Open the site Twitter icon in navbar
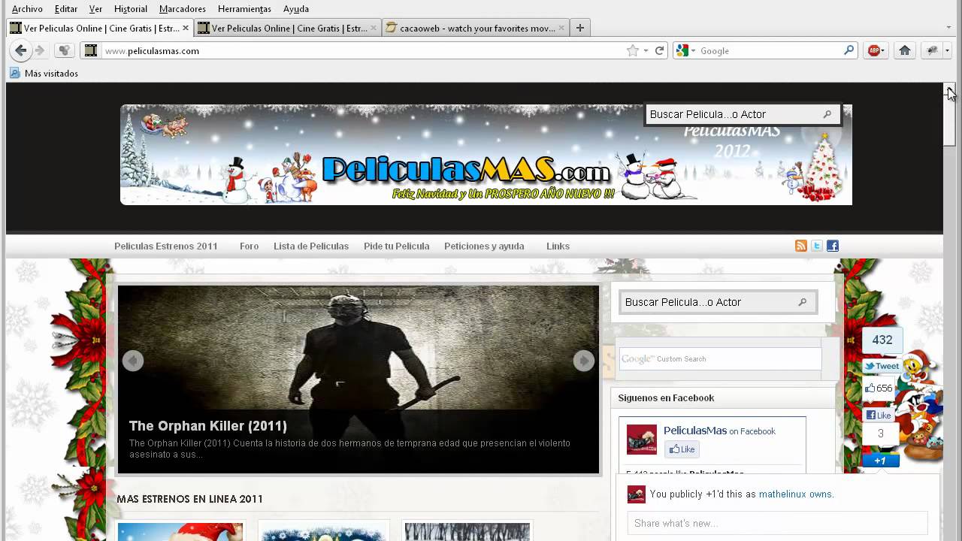This screenshot has width=962, height=541. point(817,246)
